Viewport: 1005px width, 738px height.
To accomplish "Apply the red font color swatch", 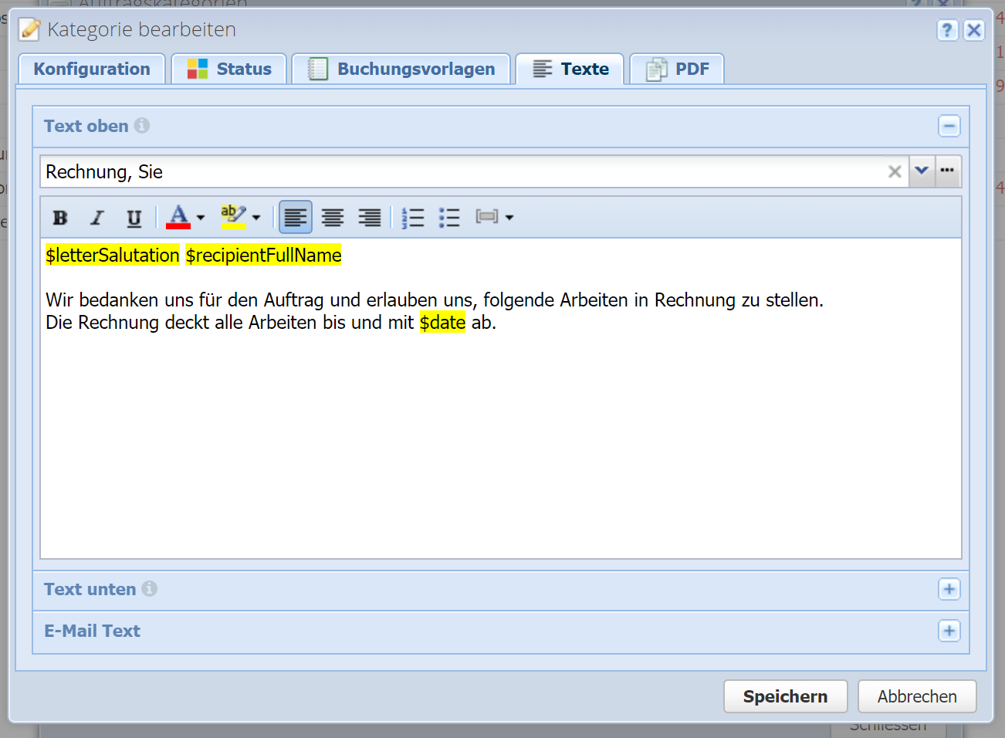I will [x=178, y=218].
